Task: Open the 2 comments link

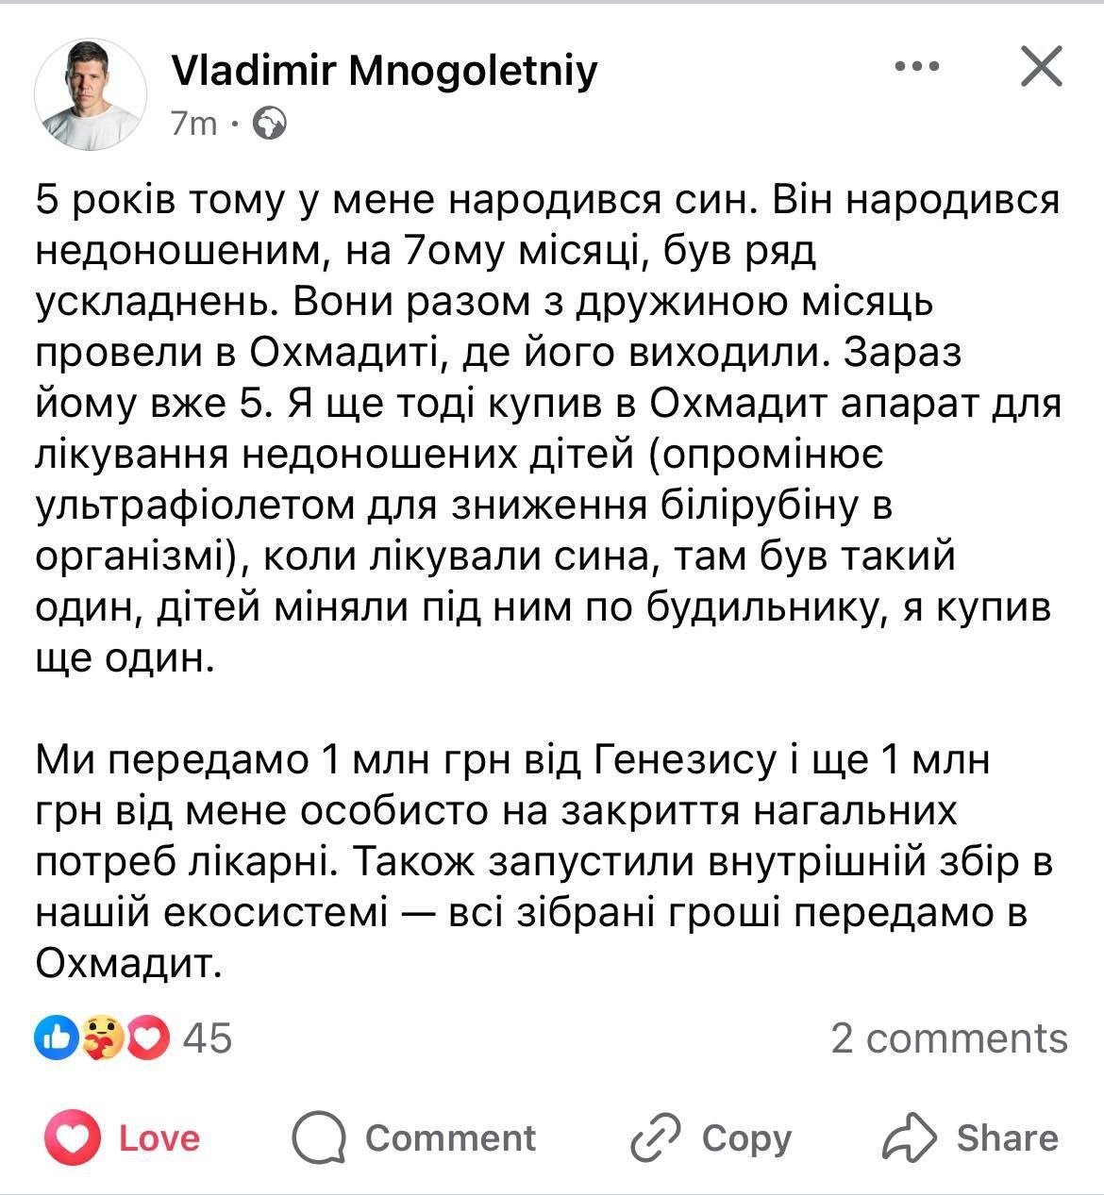Action: 949,1038
